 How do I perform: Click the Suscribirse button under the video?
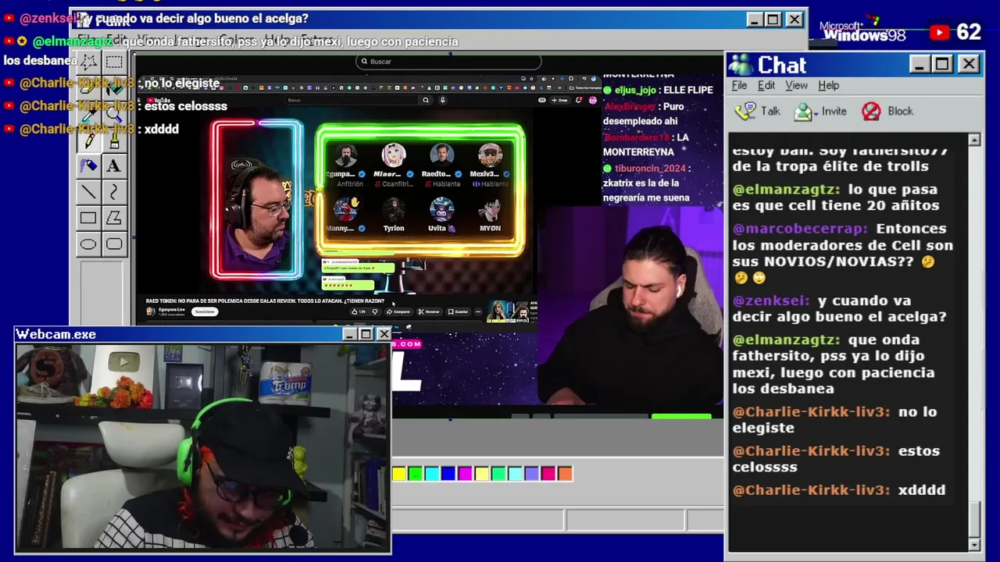[205, 311]
